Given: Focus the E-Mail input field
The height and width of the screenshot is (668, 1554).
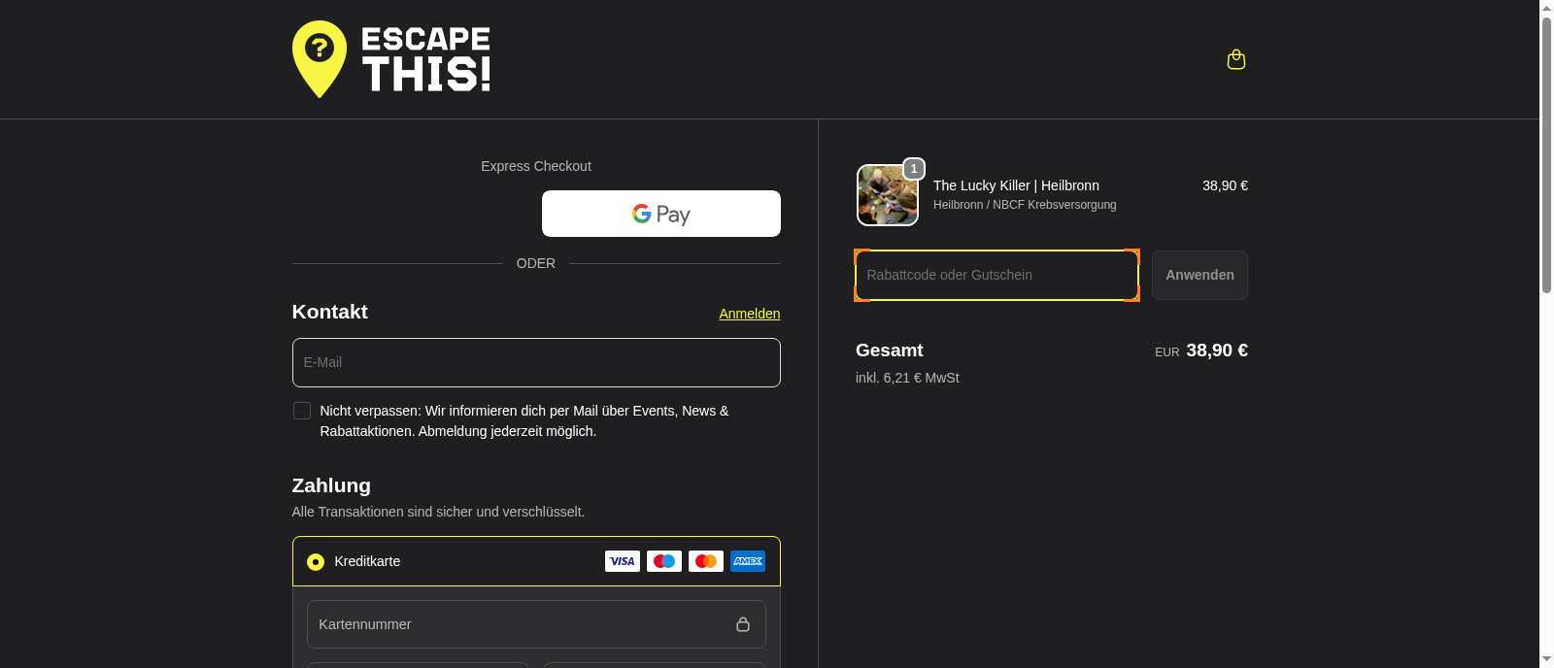Looking at the screenshot, I should (x=536, y=362).
